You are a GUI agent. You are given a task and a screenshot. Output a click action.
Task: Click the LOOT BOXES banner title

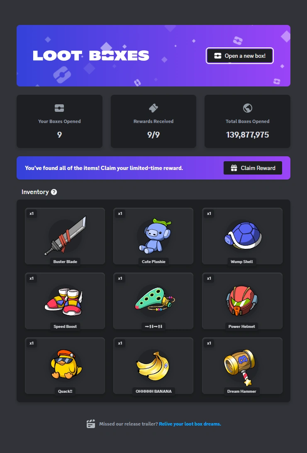point(91,56)
